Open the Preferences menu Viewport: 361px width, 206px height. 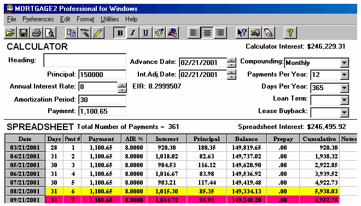[38, 19]
